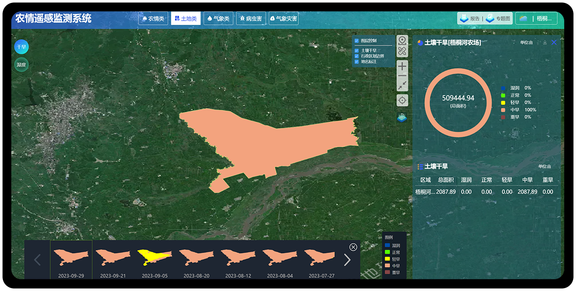Download the soil drought panel data

[545, 43]
